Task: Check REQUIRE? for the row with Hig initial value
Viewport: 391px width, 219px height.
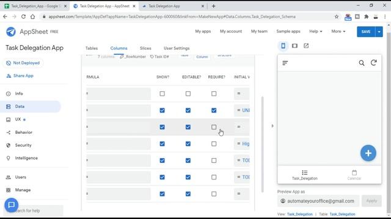Action: 214,144
